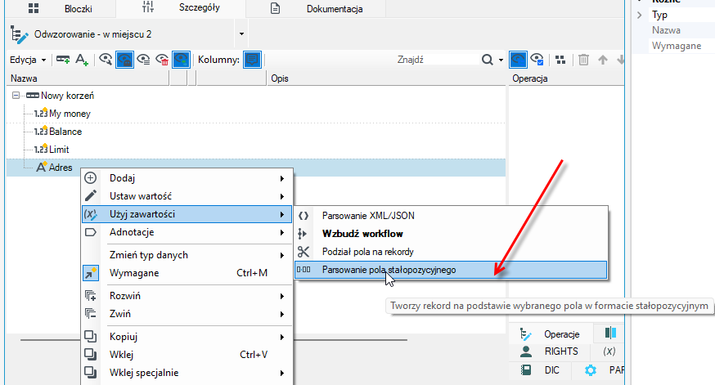The image size is (715, 385).
Task: Collapse the Nowy korzeń tree node
Action: click(x=16, y=96)
